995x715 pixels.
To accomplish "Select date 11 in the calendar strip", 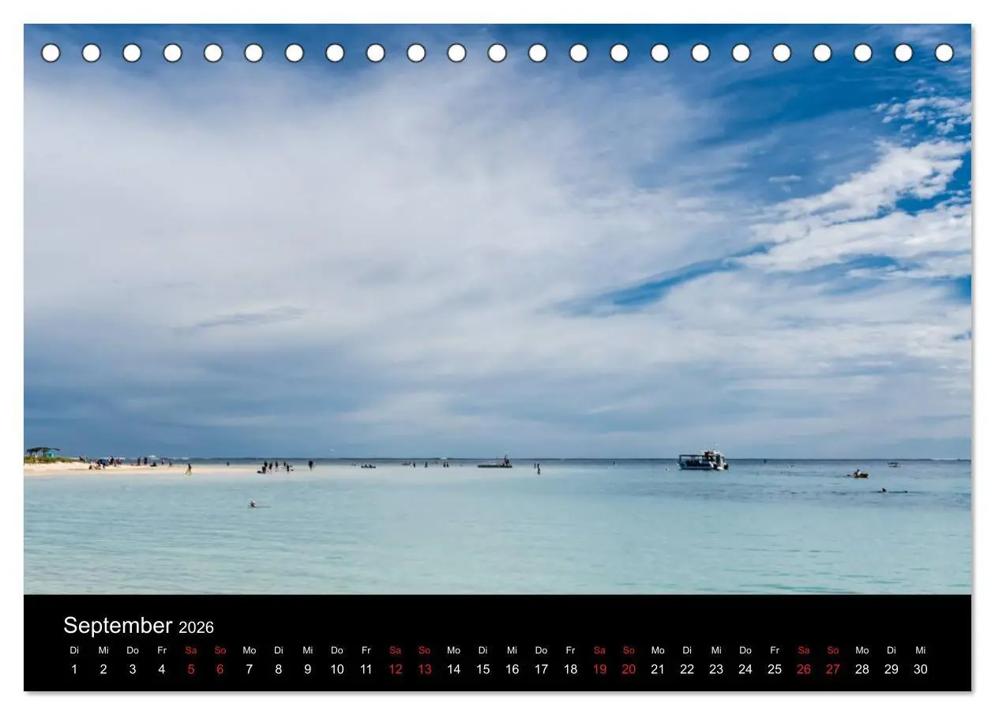I will tap(366, 669).
